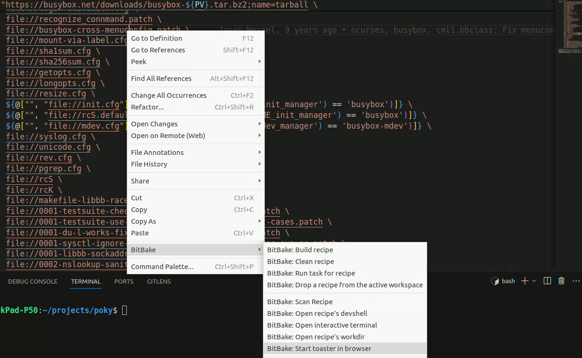Expand File History submenu

(x=196, y=164)
